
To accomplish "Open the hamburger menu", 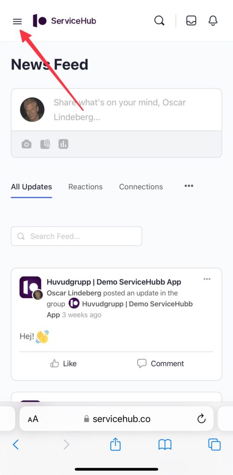I will pyautogui.click(x=17, y=21).
